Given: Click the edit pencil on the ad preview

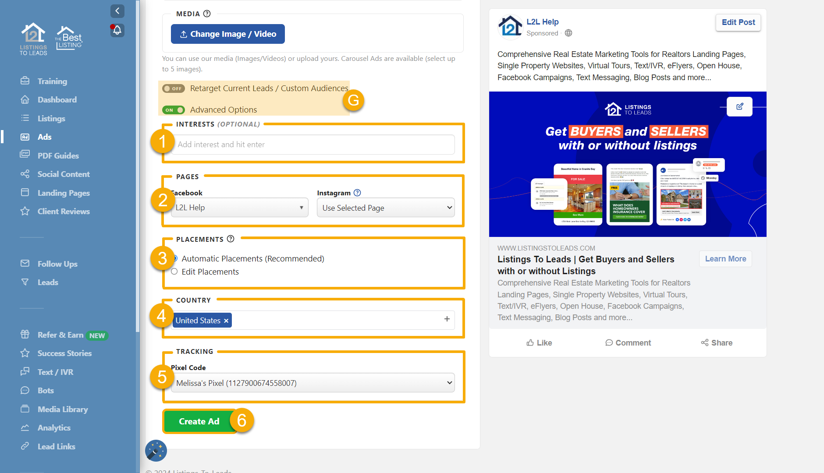Looking at the screenshot, I should pos(739,106).
